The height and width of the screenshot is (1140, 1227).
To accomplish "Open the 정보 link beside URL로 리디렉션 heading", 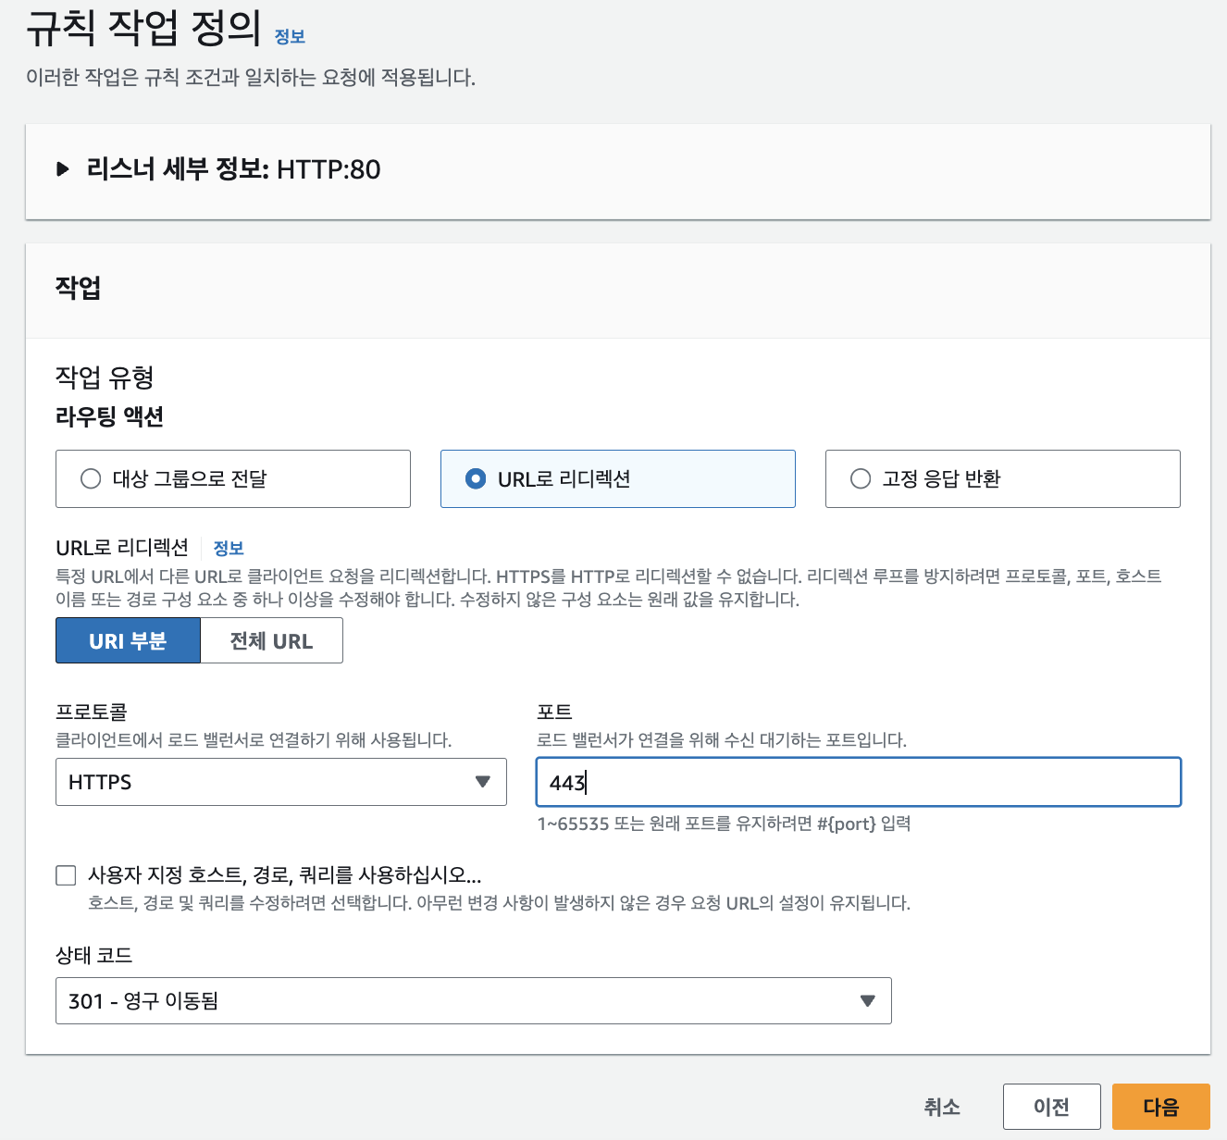I will pyautogui.click(x=228, y=548).
